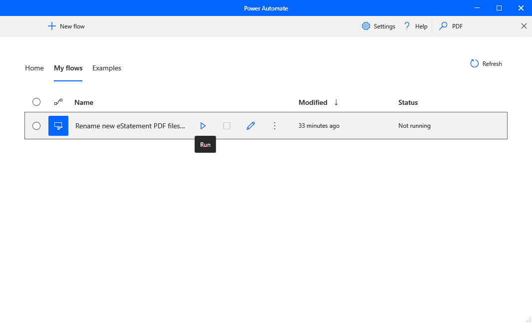Image resolution: width=532 pixels, height=323 pixels.
Task: Click the 33 minutes ago modified text
Action: (x=319, y=126)
